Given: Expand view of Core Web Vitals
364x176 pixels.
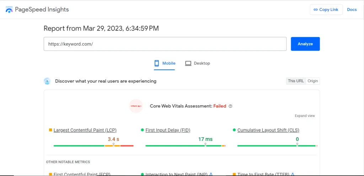Looking at the screenshot, I should click(305, 116).
